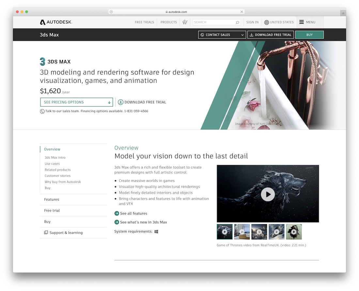This screenshot has height=291, width=359.
Task: Click arrow icon beside See what's new
Action: coord(117,222)
